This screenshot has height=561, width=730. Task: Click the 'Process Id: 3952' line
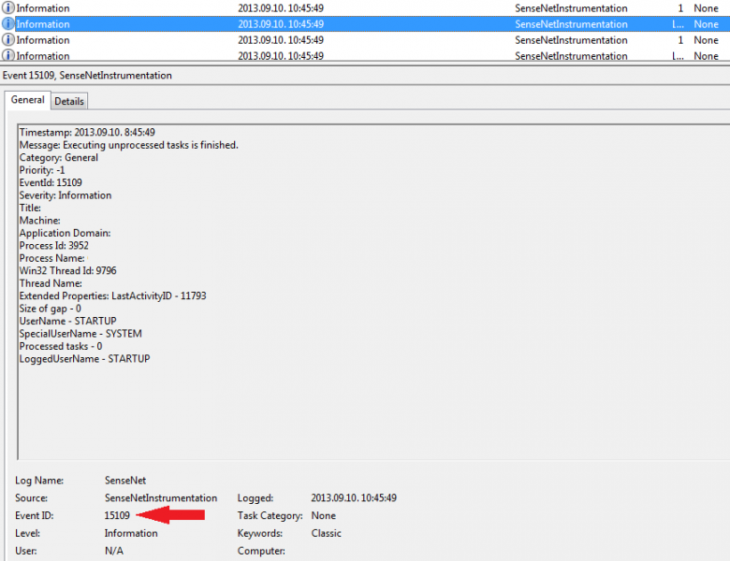coord(54,246)
